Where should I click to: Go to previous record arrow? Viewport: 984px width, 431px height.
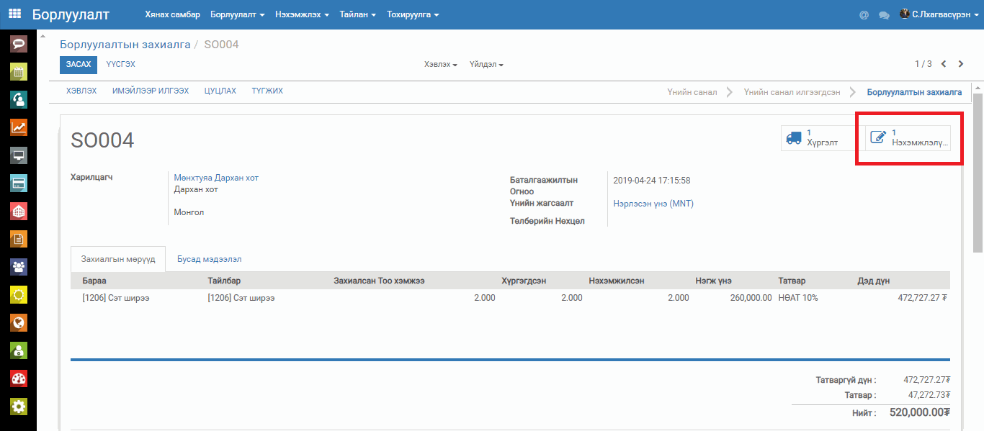944,64
